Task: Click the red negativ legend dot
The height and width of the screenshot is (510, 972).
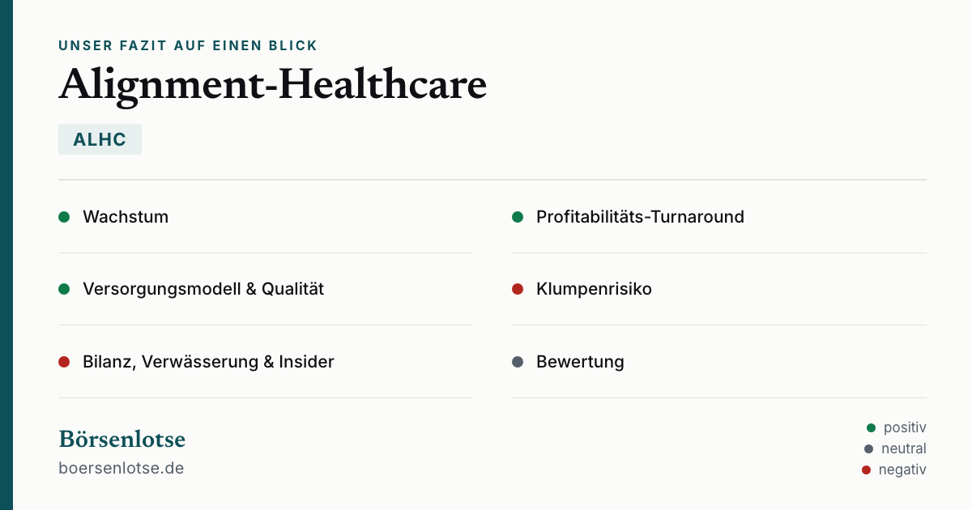Action: coord(867,470)
